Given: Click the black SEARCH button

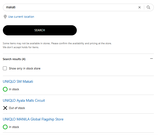Looking at the screenshot, I should pyautogui.click(x=40, y=30).
